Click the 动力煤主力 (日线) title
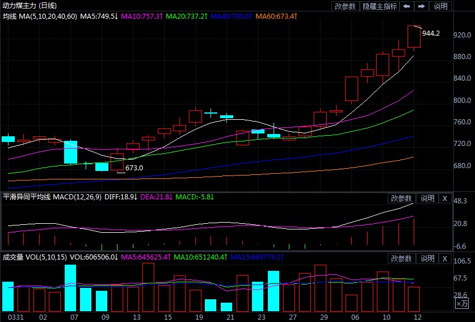Screen dimensions: 475x322 pyautogui.click(x=30, y=6)
